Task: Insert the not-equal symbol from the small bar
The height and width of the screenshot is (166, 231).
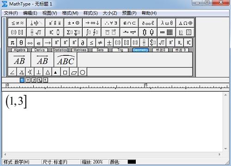Action: [100, 42]
